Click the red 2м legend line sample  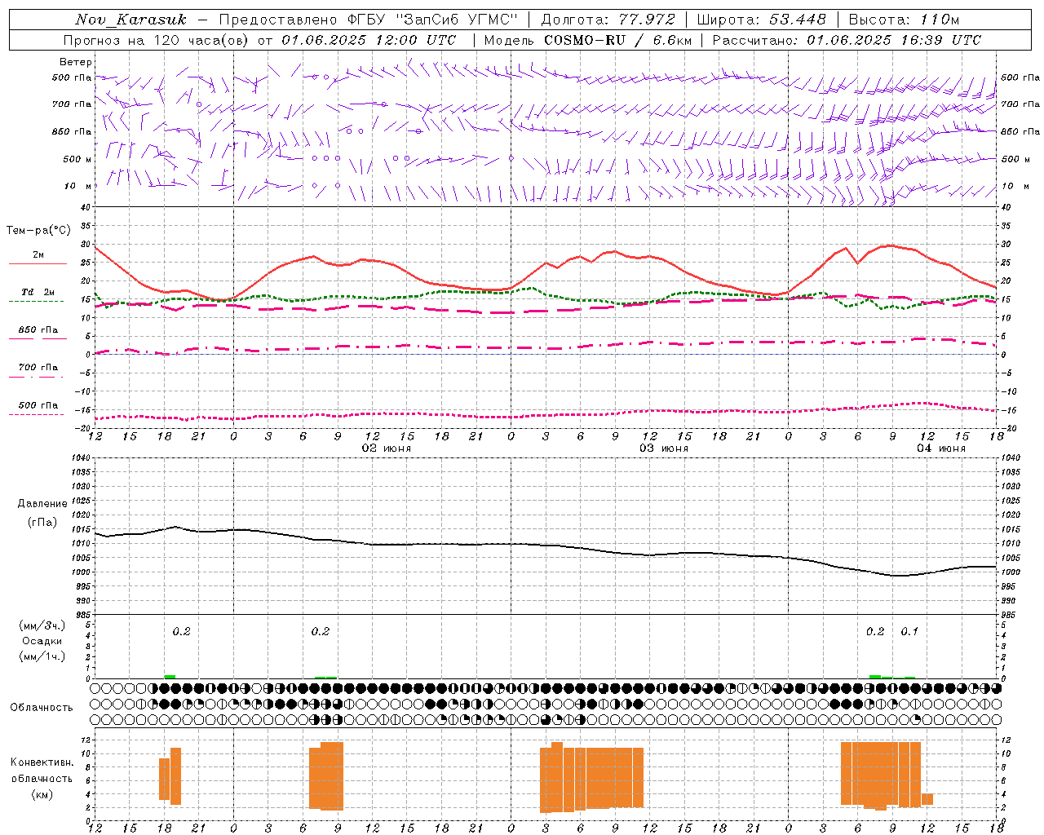(x=38, y=264)
